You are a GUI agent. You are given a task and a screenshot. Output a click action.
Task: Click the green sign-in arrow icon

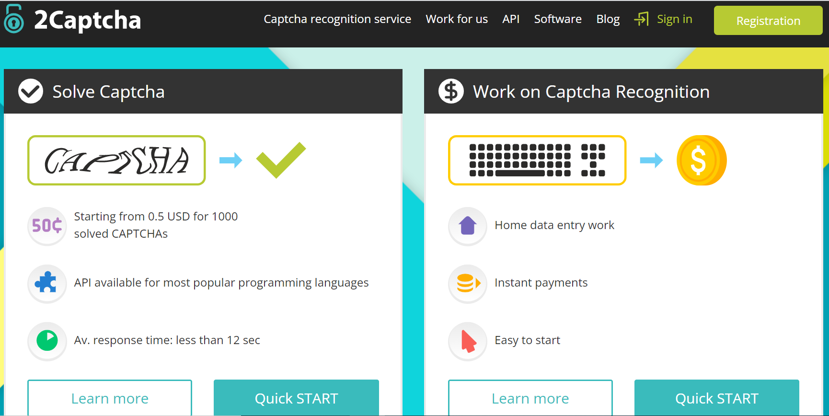coord(641,19)
